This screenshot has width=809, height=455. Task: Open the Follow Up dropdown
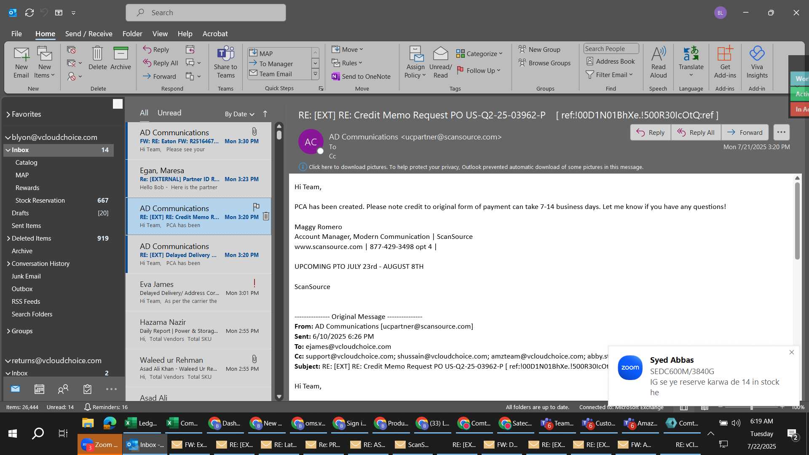(x=479, y=70)
